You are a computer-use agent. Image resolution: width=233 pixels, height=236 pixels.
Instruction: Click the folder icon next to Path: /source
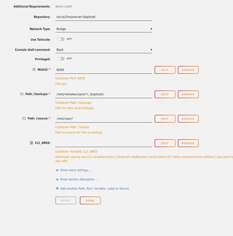click(24, 118)
